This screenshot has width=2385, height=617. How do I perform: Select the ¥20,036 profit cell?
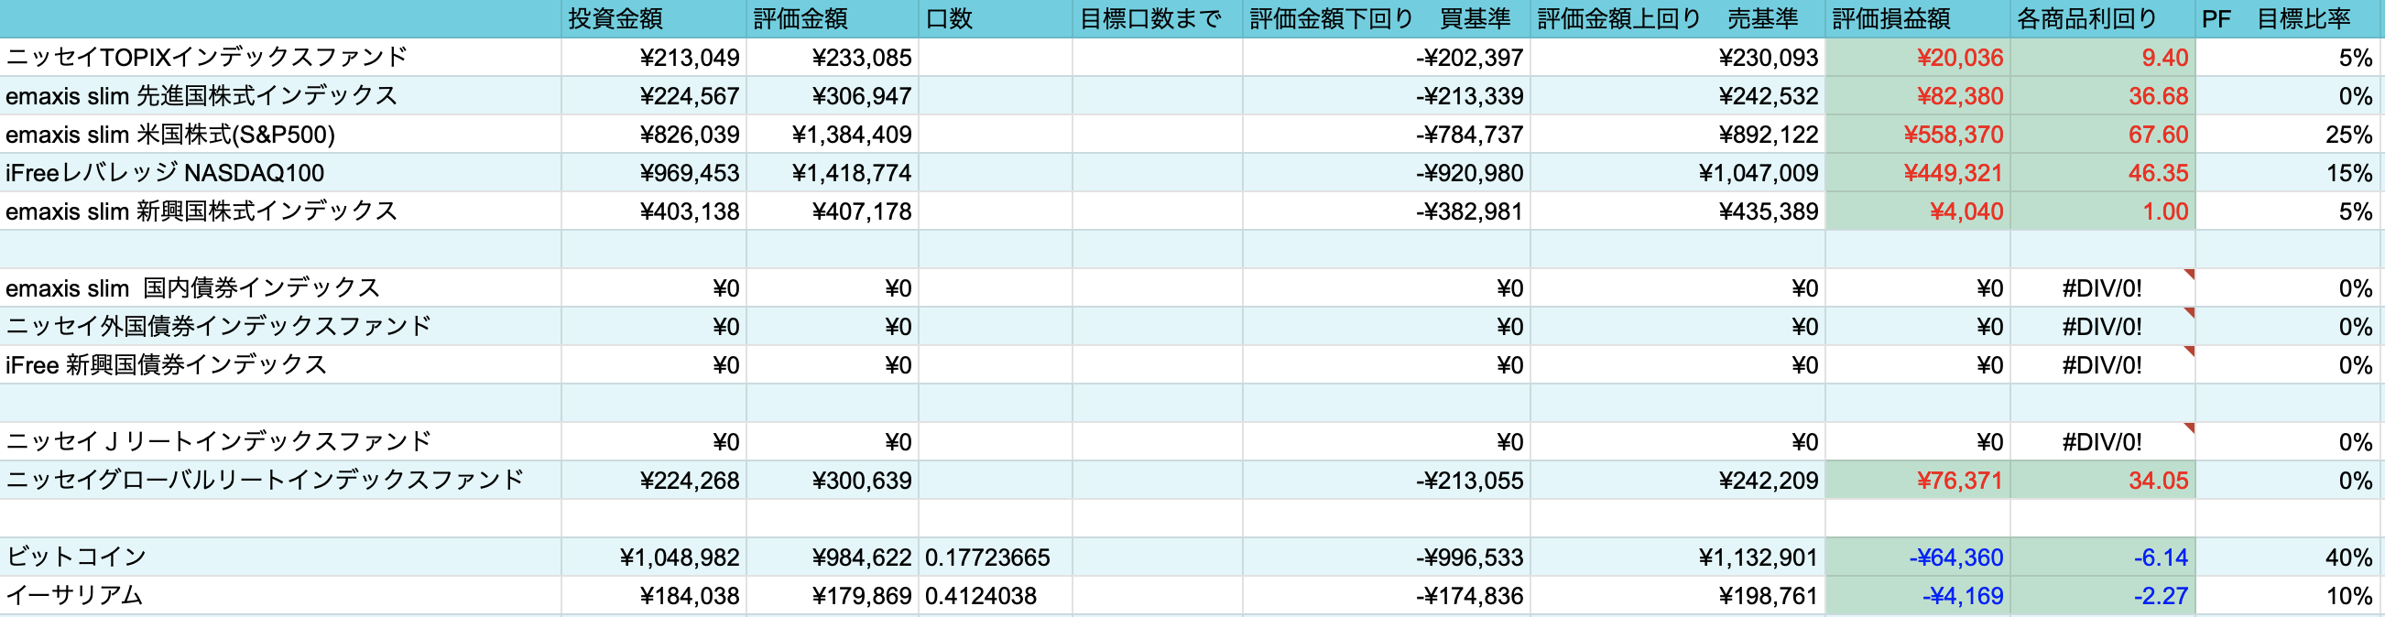[1918, 58]
